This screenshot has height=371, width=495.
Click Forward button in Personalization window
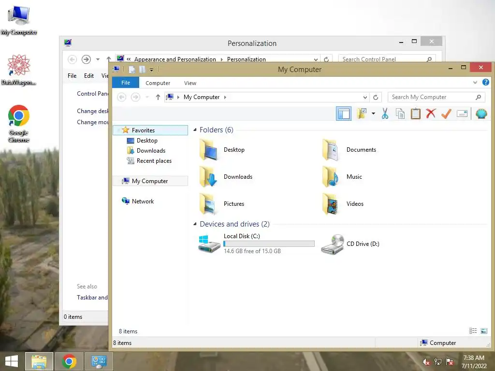tap(86, 59)
